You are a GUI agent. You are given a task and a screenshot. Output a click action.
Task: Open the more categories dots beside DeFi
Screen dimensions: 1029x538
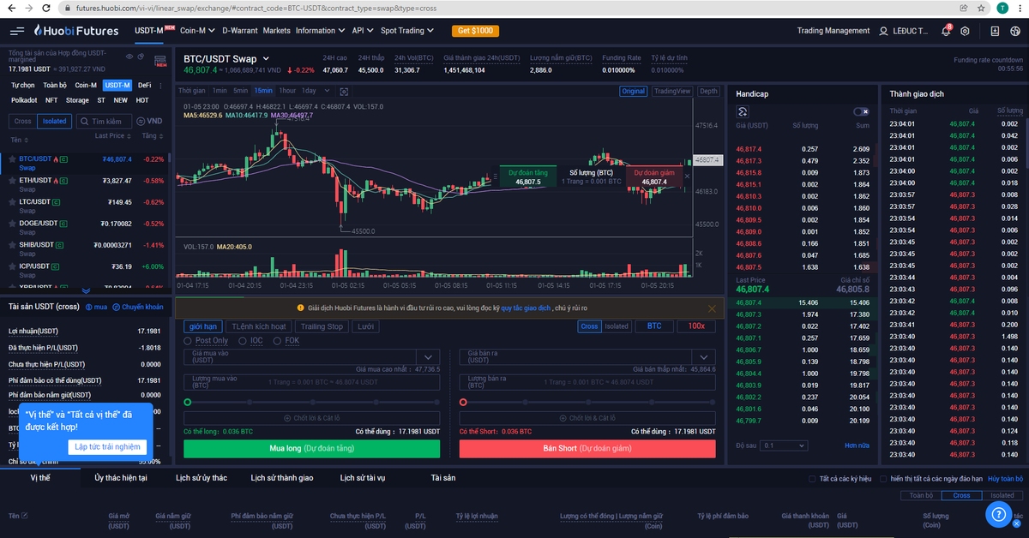point(162,85)
